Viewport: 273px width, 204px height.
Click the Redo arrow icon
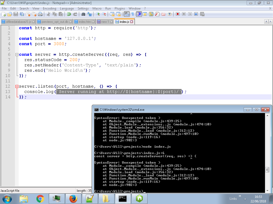coord(75,14)
